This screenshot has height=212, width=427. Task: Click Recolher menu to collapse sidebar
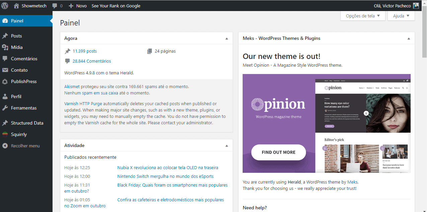pyautogui.click(x=26, y=146)
